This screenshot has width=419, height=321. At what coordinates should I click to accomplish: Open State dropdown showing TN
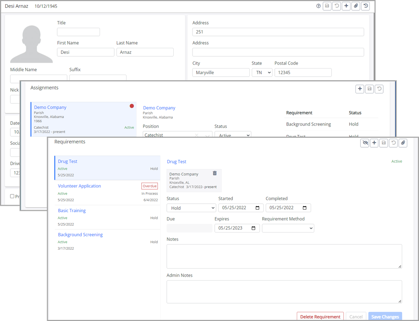click(x=262, y=72)
